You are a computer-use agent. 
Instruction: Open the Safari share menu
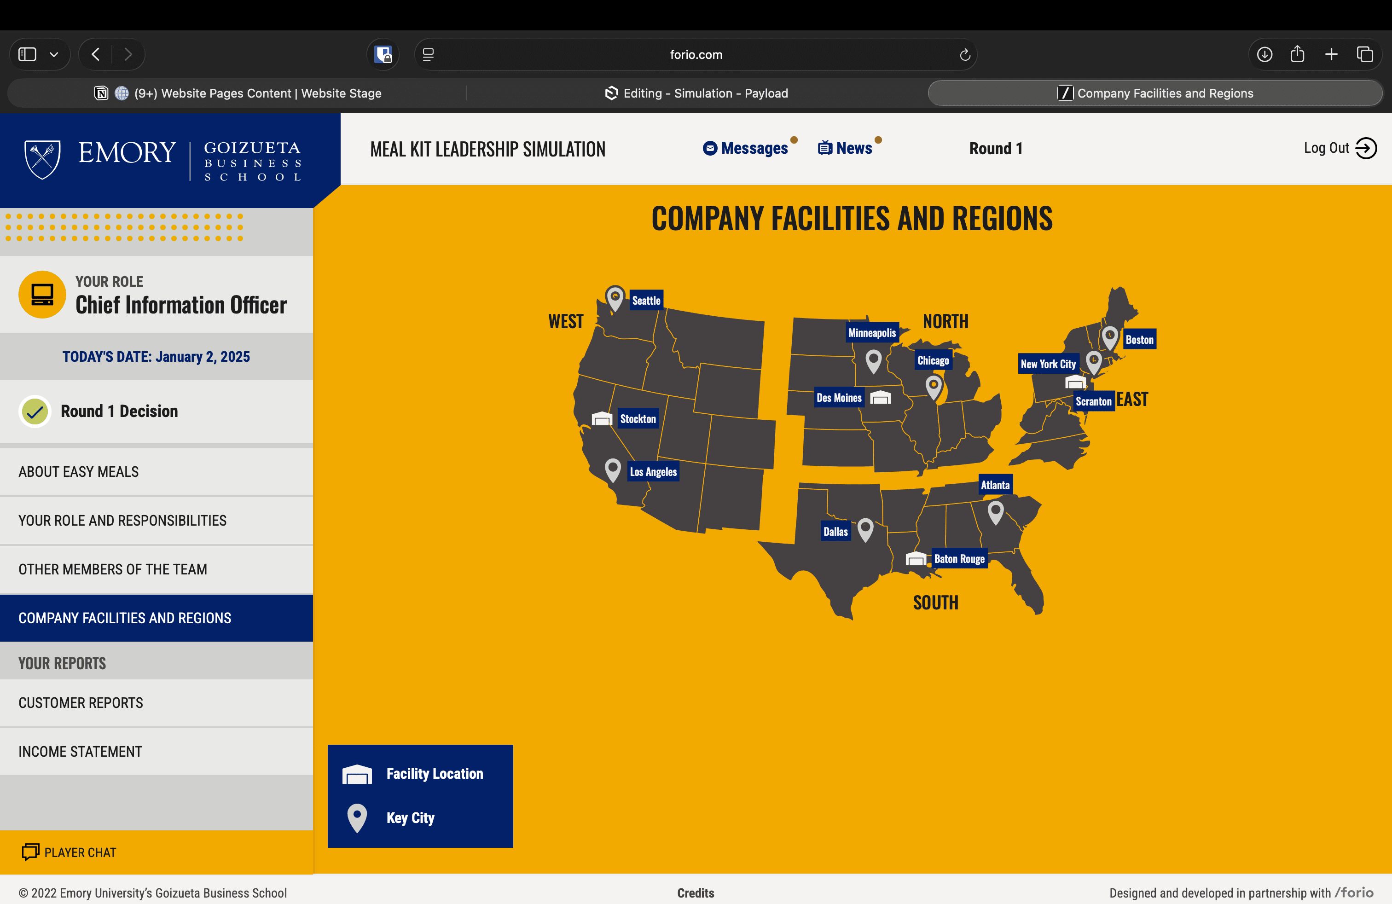1297,54
